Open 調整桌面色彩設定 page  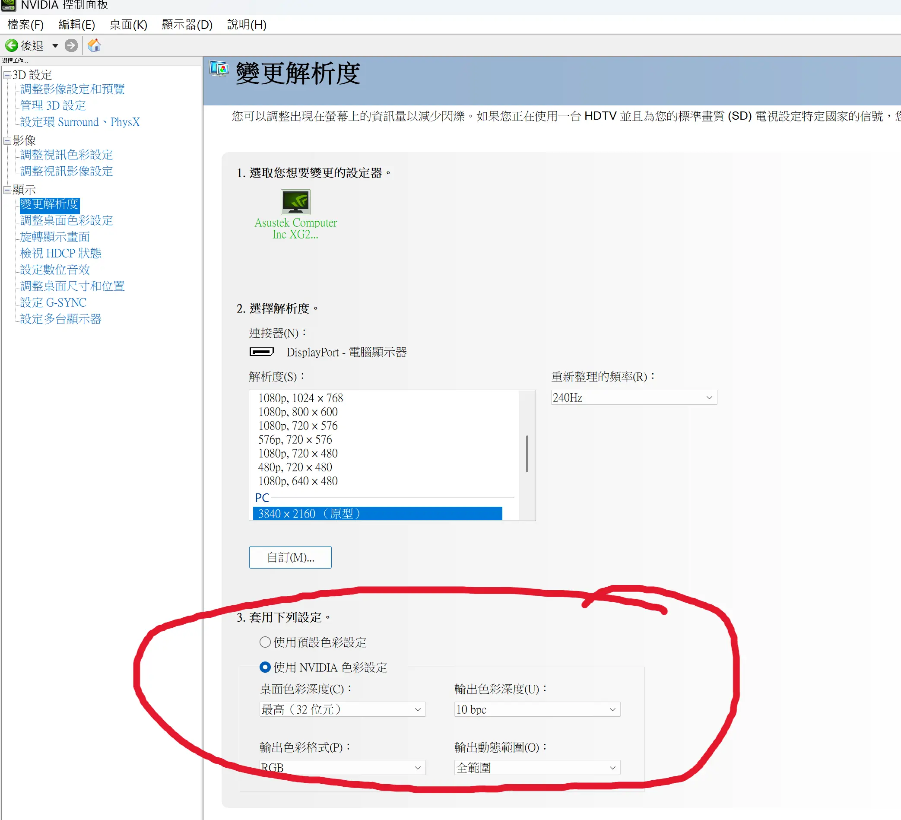[67, 220]
